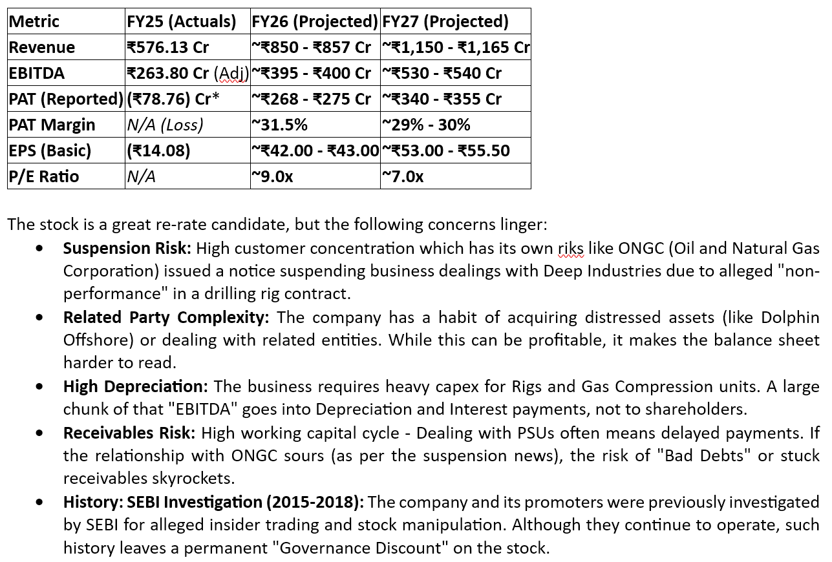The width and height of the screenshot is (832, 562).
Task: Click the "Metric" header cell
Action: tap(34, 21)
